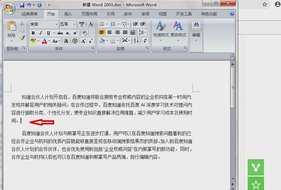Viewport: 281px width, 190px height.
Task: Open the Office button menu
Action: point(9,8)
